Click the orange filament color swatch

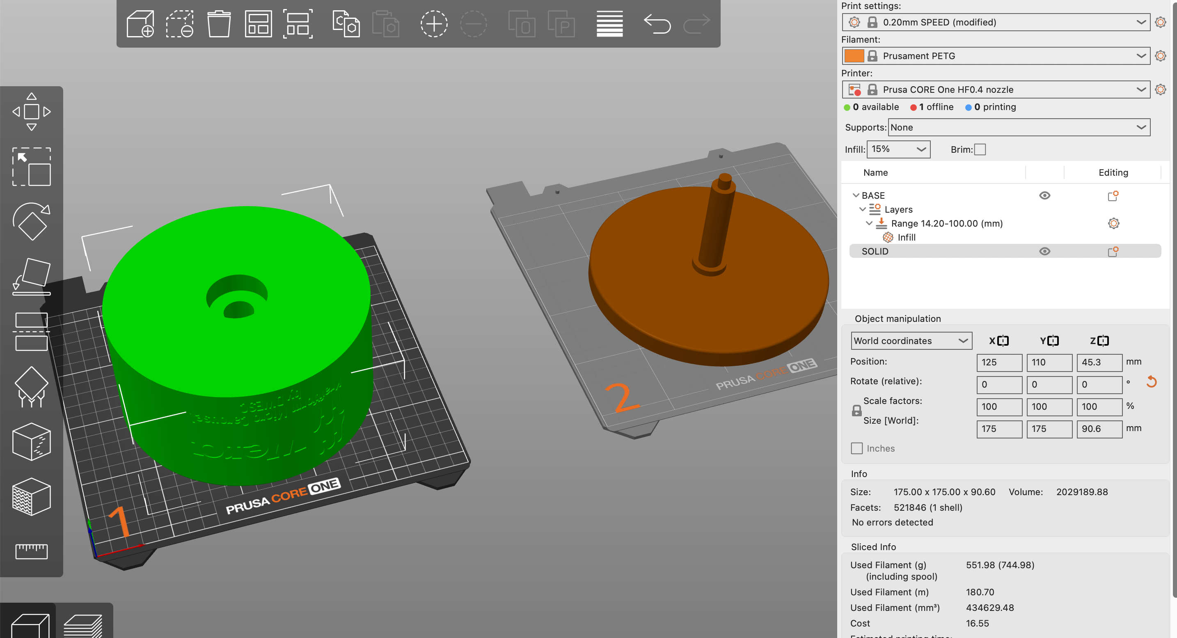(x=854, y=56)
